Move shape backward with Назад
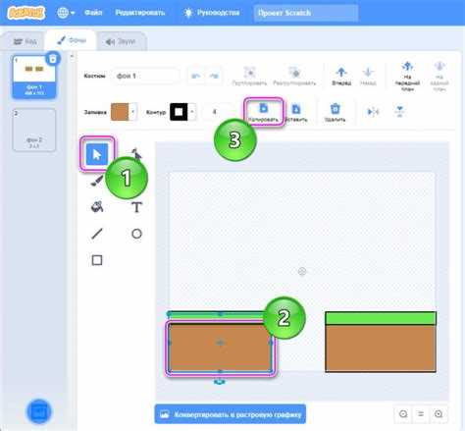This screenshot has height=431, width=465. pos(368,76)
